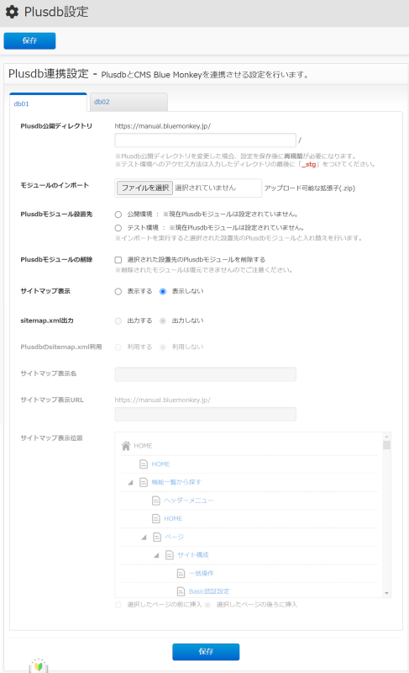
Task: Click the モジュールのインポート label
Action: pyautogui.click(x=55, y=185)
